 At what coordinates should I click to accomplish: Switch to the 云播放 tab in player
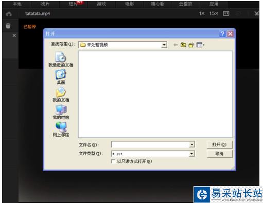tap(185, 4)
